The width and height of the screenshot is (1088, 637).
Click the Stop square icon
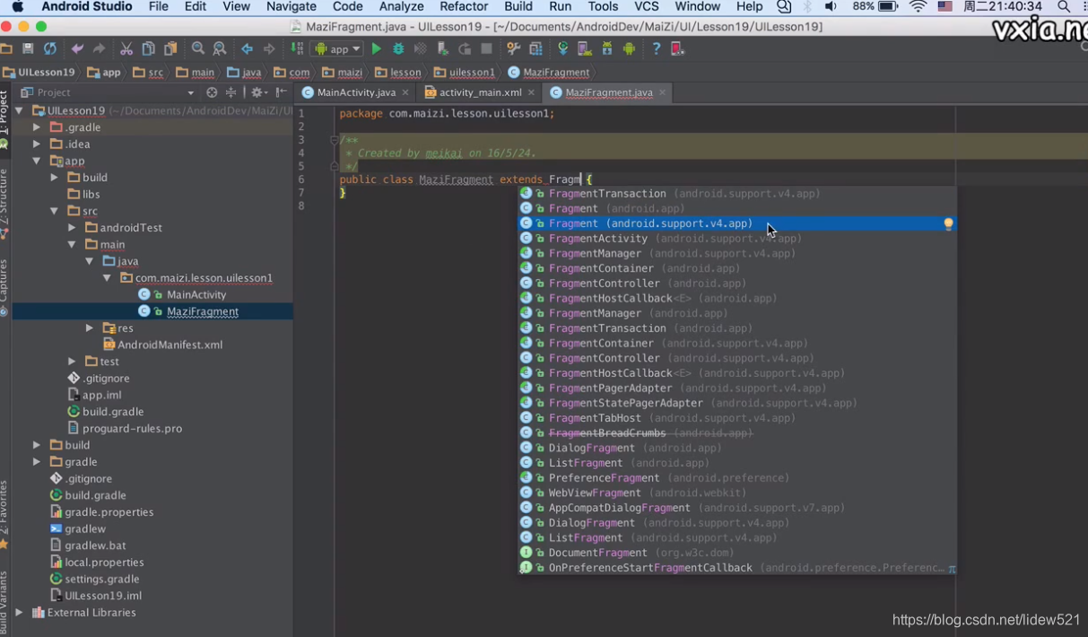pos(486,48)
